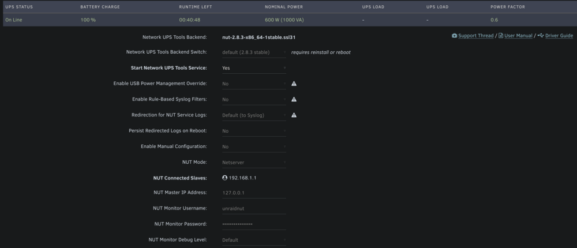The image size is (577, 248).
Task: Click the UPS STATUS column header
Action: coord(19,7)
